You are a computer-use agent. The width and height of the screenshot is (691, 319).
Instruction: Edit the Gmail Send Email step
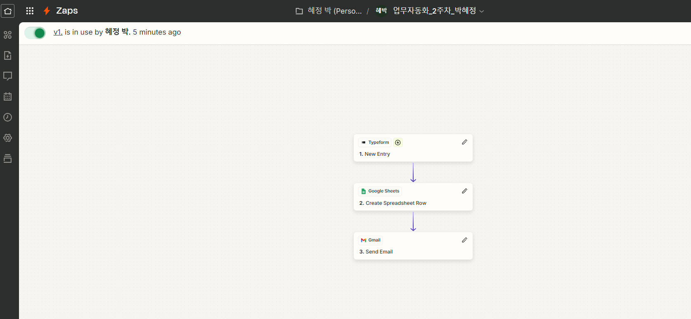pyautogui.click(x=464, y=240)
